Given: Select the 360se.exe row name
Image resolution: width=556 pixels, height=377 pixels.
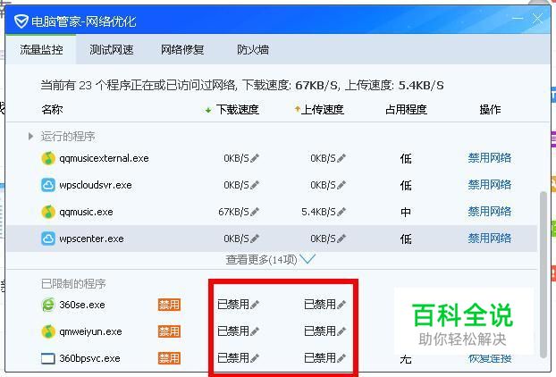Looking at the screenshot, I should [x=82, y=305].
